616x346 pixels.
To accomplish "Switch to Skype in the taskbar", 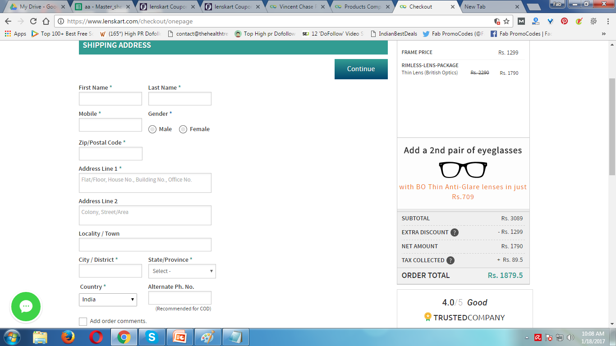I will click(152, 337).
